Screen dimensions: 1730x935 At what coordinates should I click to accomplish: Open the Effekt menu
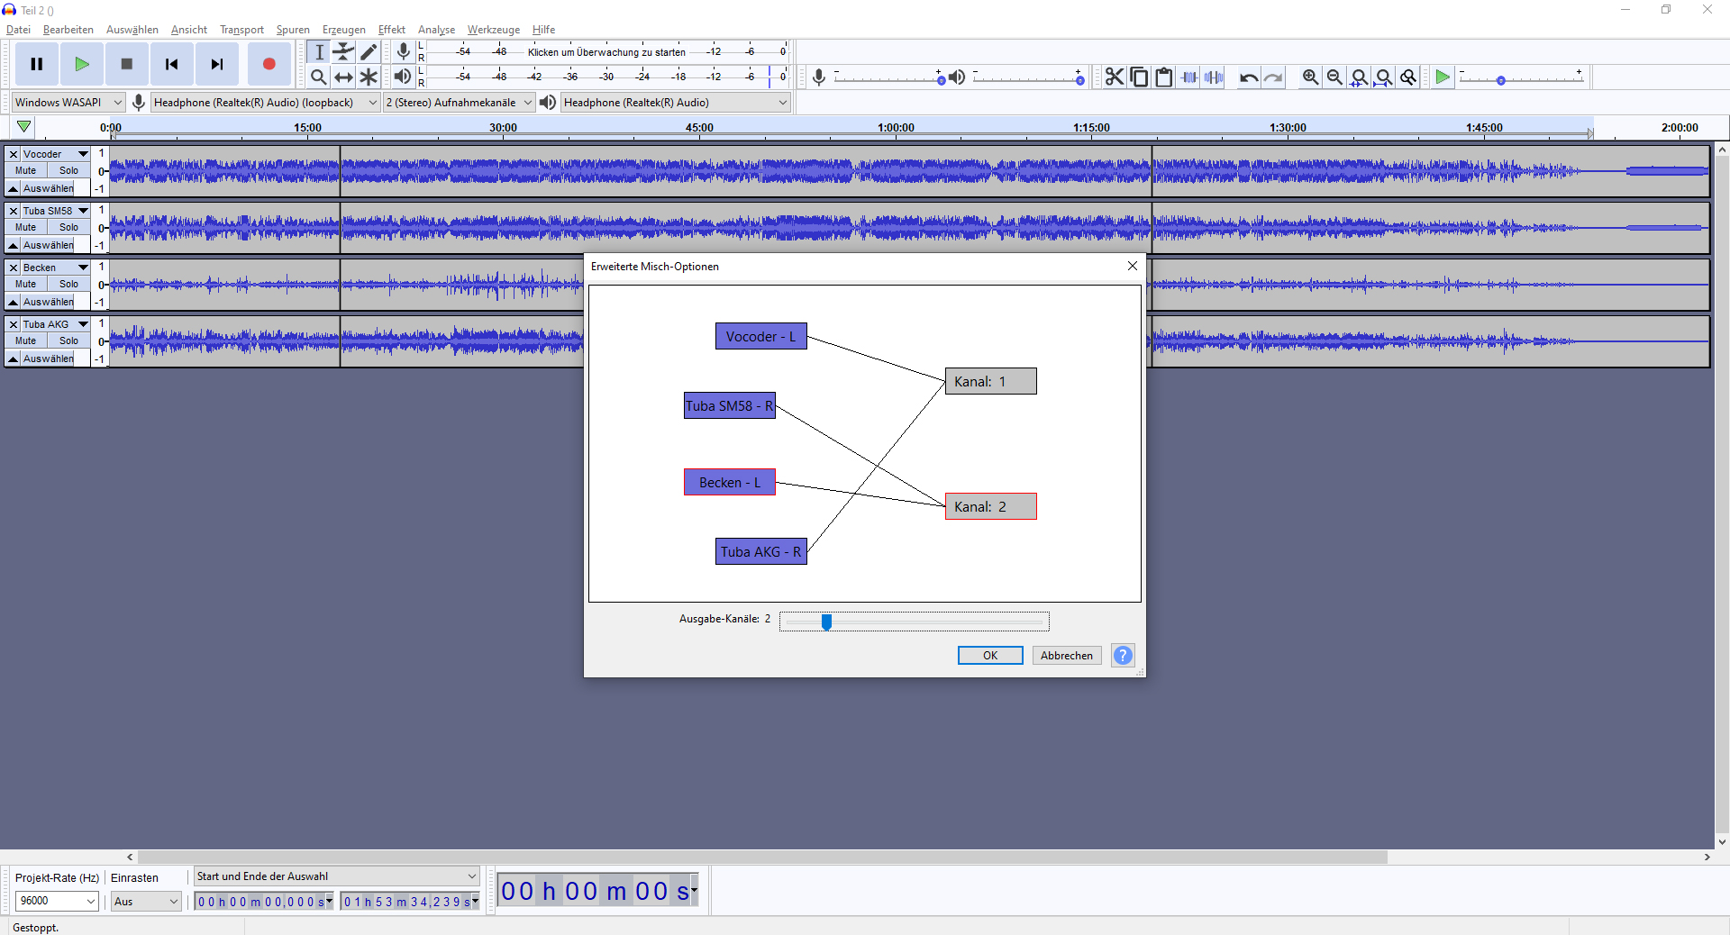391,30
